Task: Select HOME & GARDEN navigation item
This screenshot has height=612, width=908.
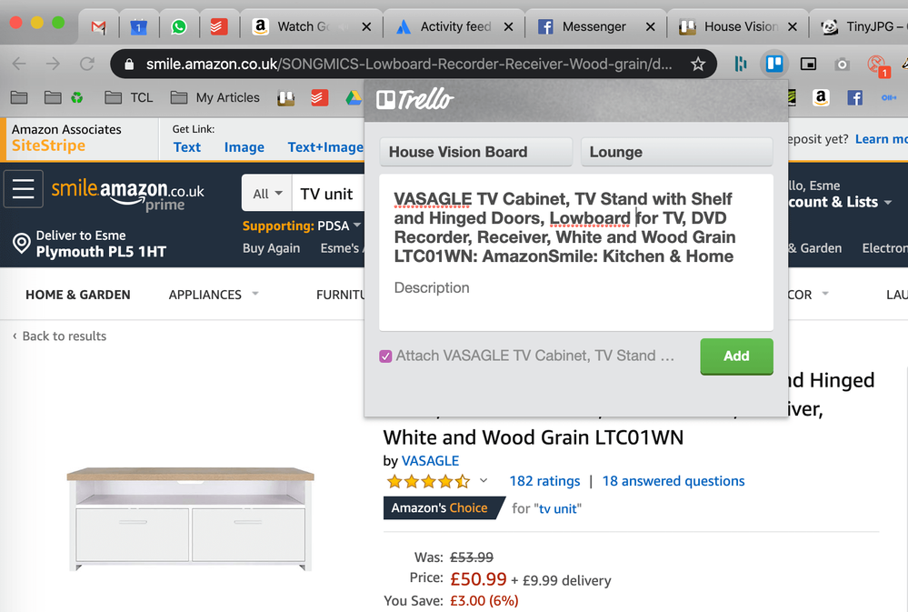Action: click(78, 295)
